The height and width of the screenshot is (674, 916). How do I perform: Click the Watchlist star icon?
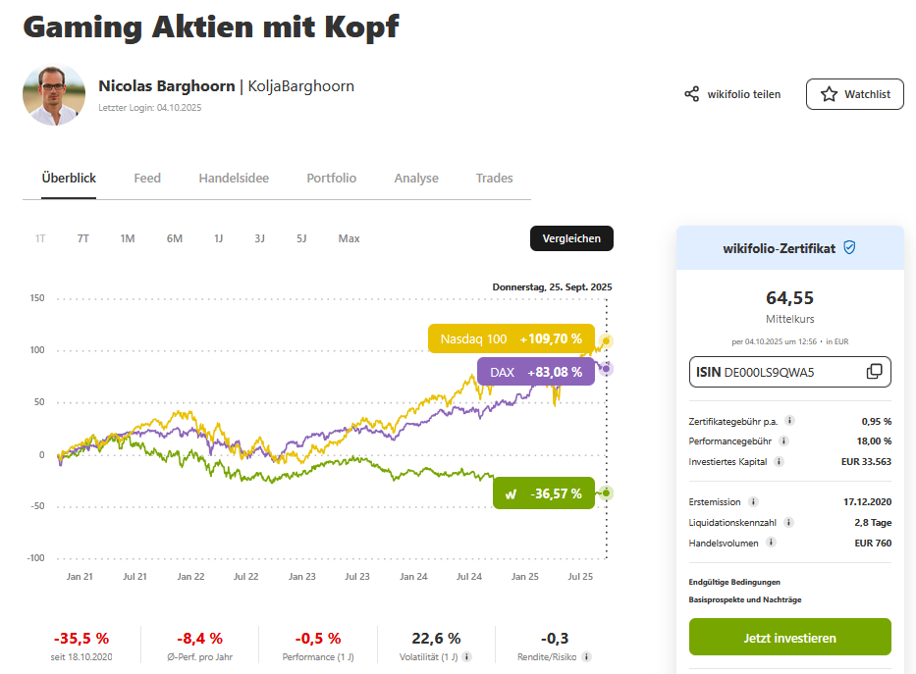click(x=830, y=94)
